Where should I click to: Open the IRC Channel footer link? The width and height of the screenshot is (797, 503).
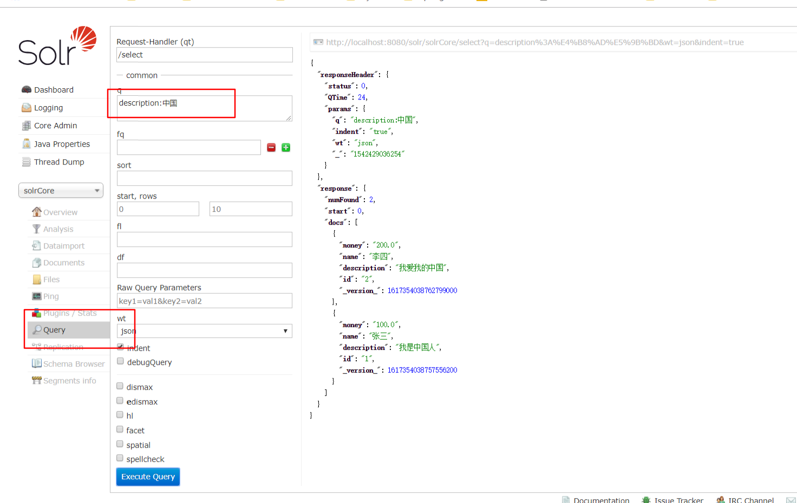tap(751, 500)
